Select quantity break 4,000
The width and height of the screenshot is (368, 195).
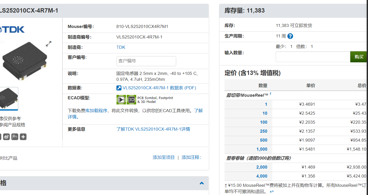pos(262,176)
